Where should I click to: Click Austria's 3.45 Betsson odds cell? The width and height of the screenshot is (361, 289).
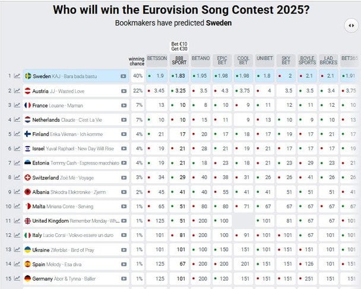click(158, 91)
